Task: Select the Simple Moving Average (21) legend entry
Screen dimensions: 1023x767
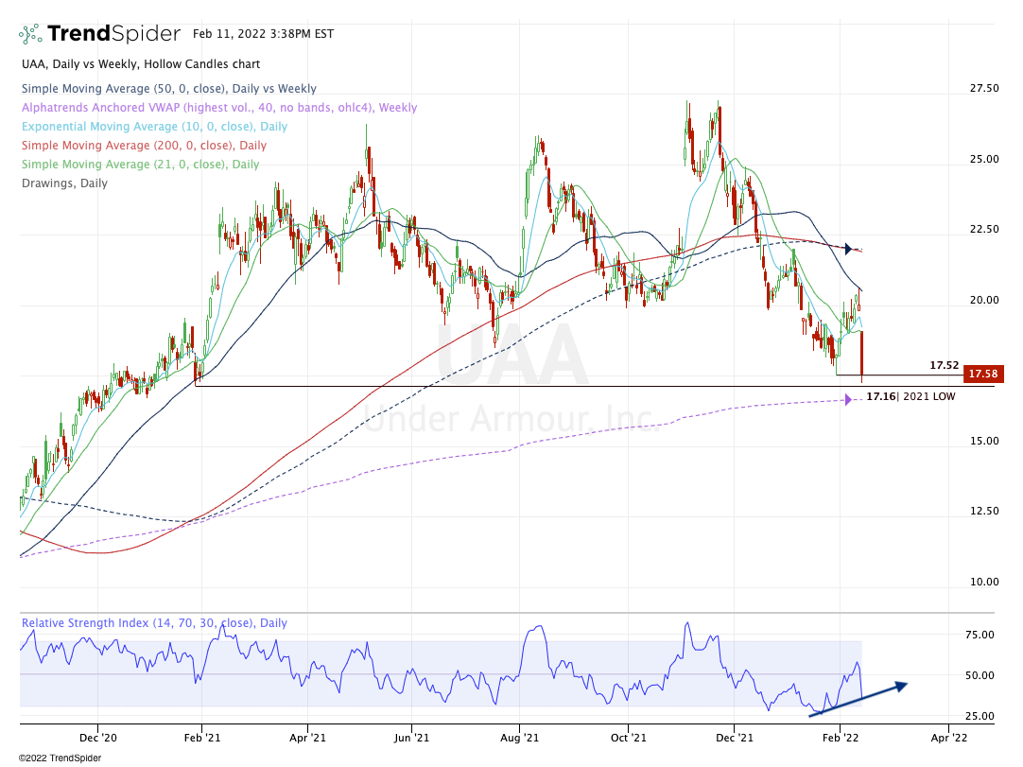Action: click(x=140, y=165)
